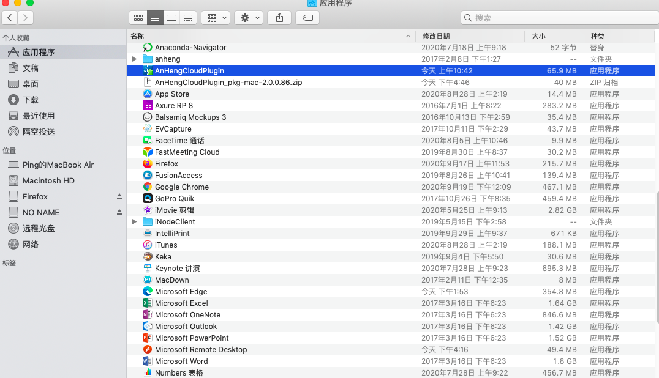659x378 pixels.
Task: Sort by the 种类 column header
Action: (619, 36)
